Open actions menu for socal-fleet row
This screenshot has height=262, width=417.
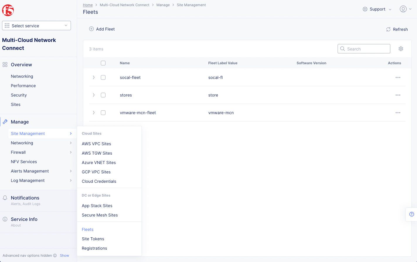(398, 77)
